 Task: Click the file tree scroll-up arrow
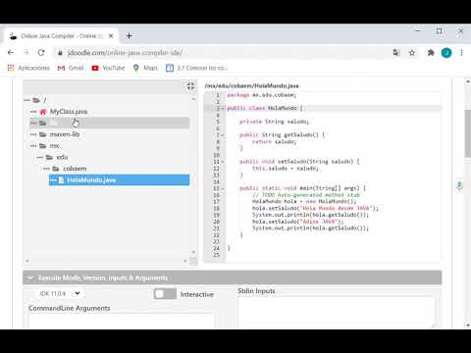click(193, 99)
